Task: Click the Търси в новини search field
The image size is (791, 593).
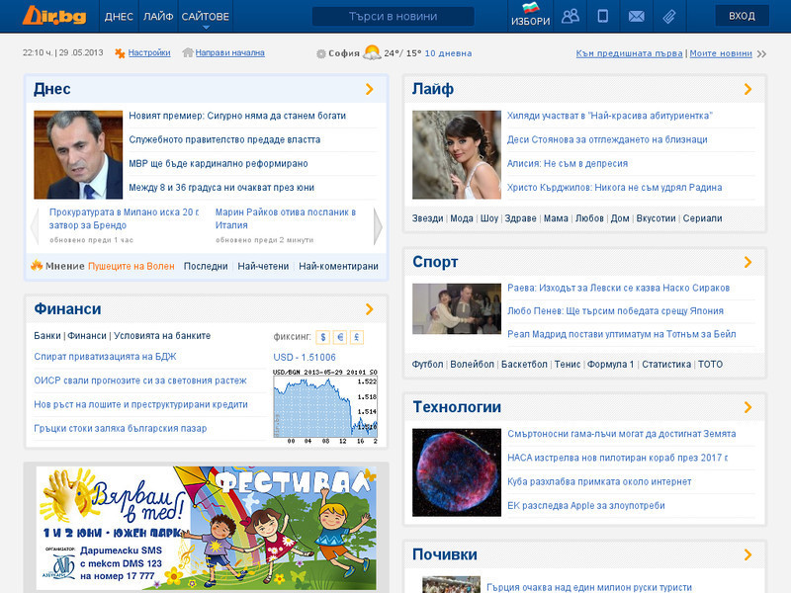Action: tap(393, 16)
